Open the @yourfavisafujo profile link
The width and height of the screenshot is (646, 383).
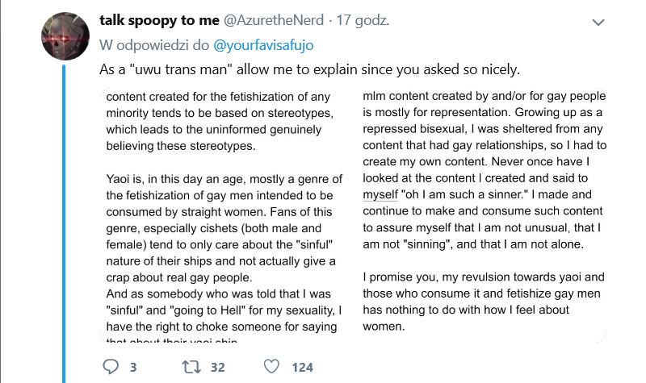(x=263, y=45)
